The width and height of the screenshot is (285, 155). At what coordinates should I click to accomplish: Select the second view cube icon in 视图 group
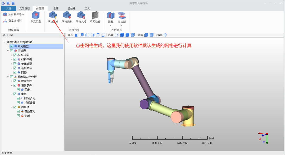pos(82,35)
